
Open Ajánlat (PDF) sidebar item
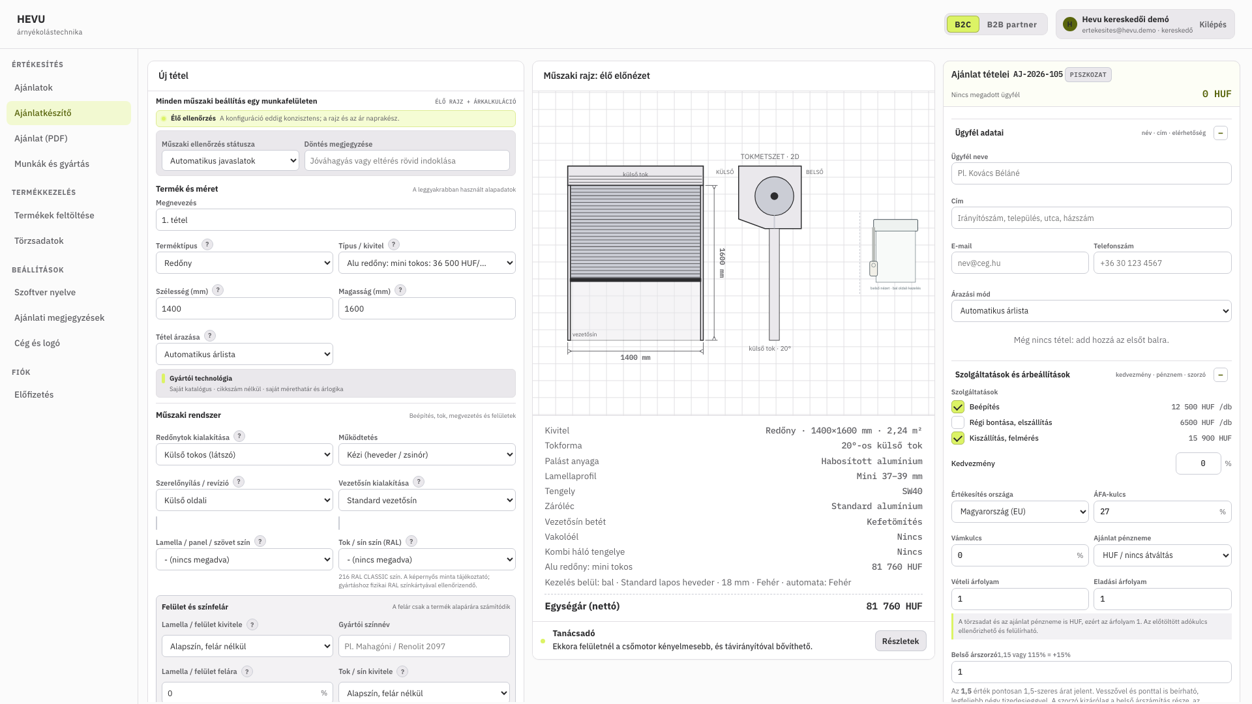(68, 138)
